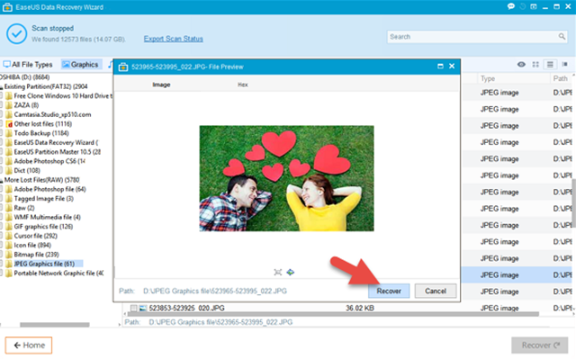This screenshot has height=359, width=576.
Task: Click the path text in the preview dialog
Action: (215, 292)
